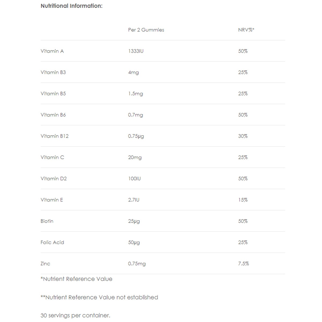Click the 20mg value for Vitamin C
This screenshot has width=322, height=322.
pyautogui.click(x=135, y=158)
